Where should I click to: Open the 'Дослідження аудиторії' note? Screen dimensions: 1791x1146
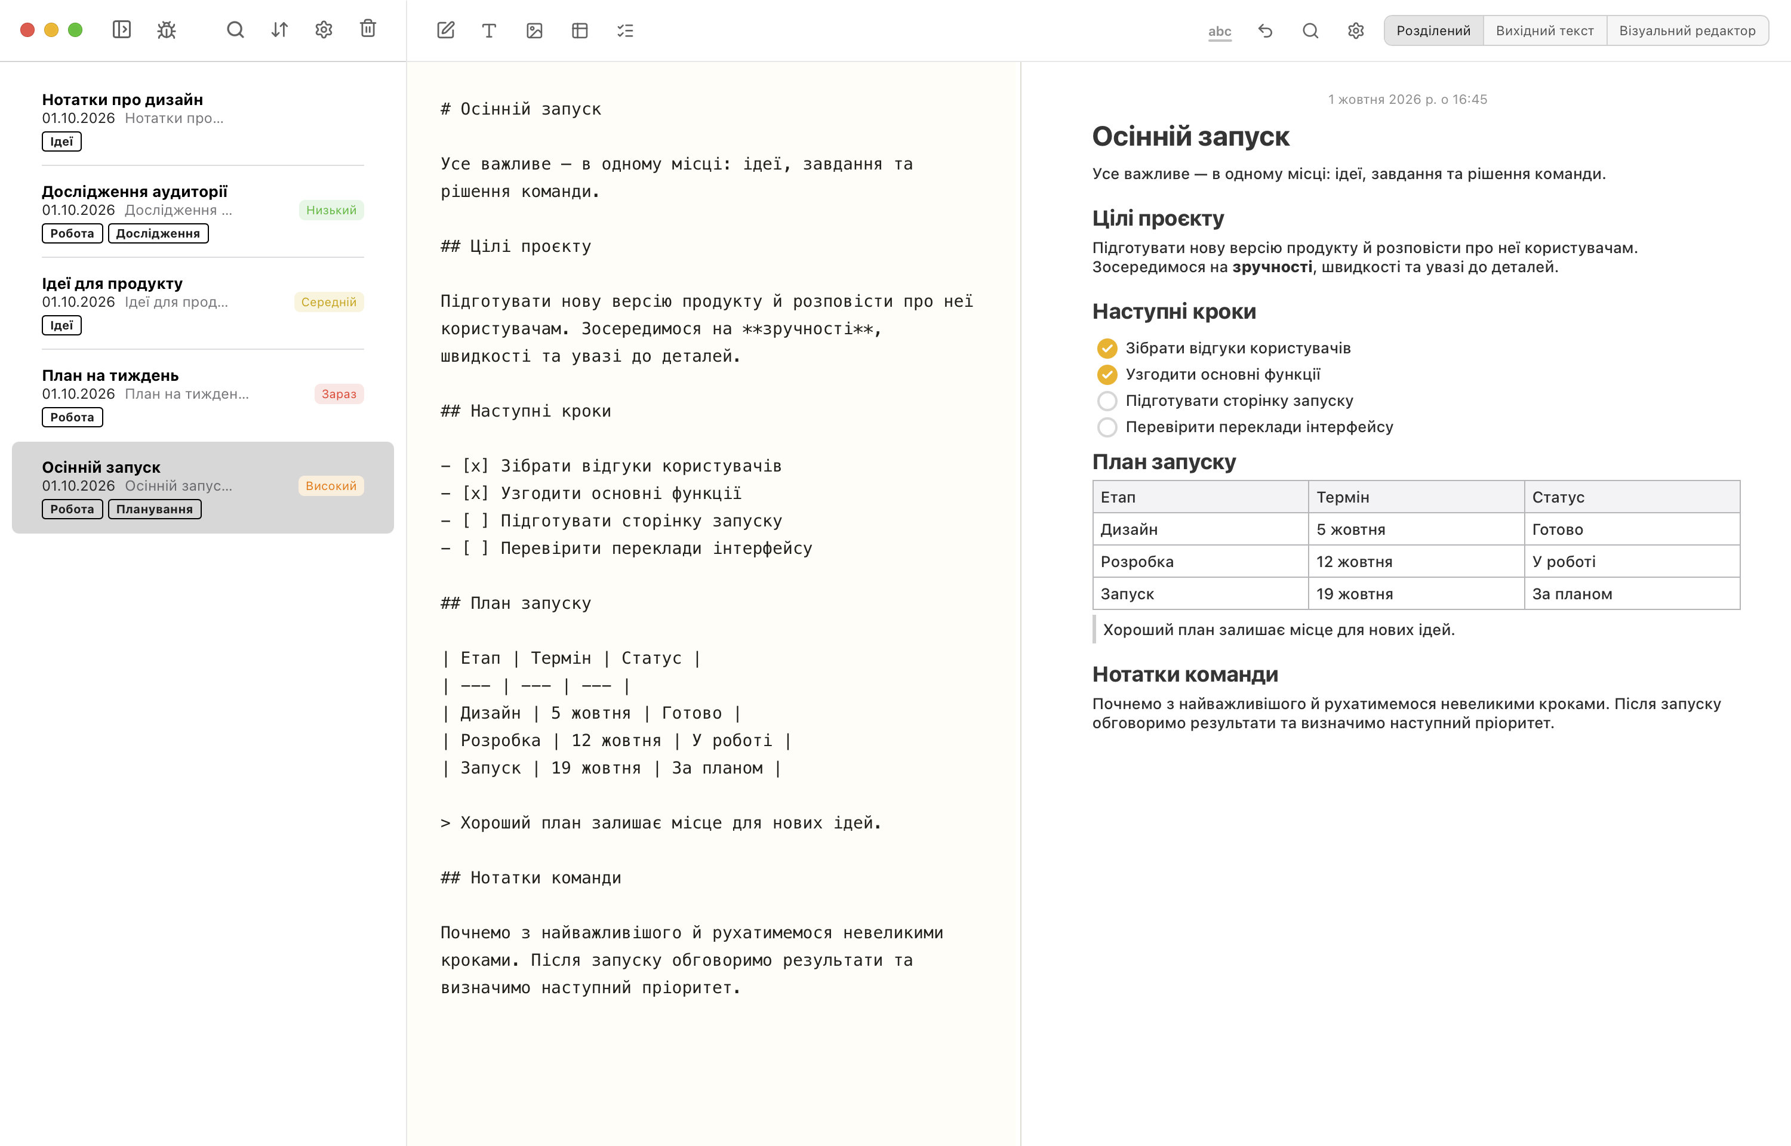coord(202,211)
